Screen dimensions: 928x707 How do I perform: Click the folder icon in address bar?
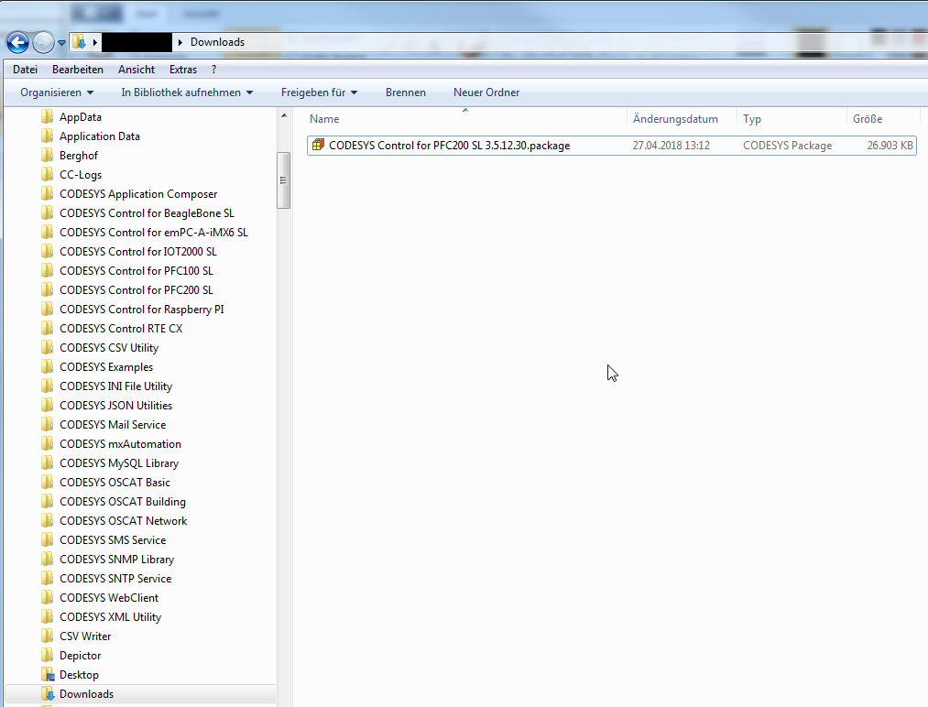pos(80,42)
